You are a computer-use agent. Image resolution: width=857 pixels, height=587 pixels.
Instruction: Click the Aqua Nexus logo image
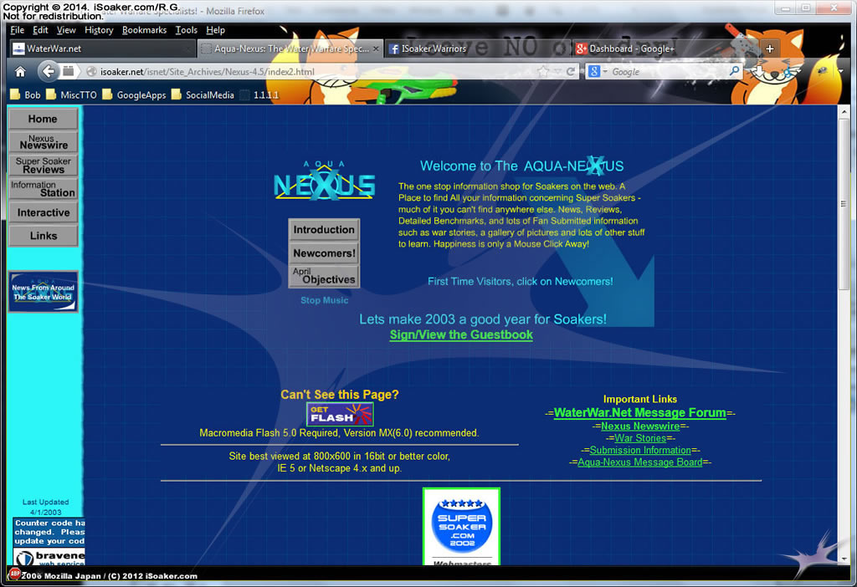coord(324,181)
